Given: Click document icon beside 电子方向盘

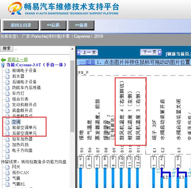Looking at the screenshot, I should click(x=7, y=151).
